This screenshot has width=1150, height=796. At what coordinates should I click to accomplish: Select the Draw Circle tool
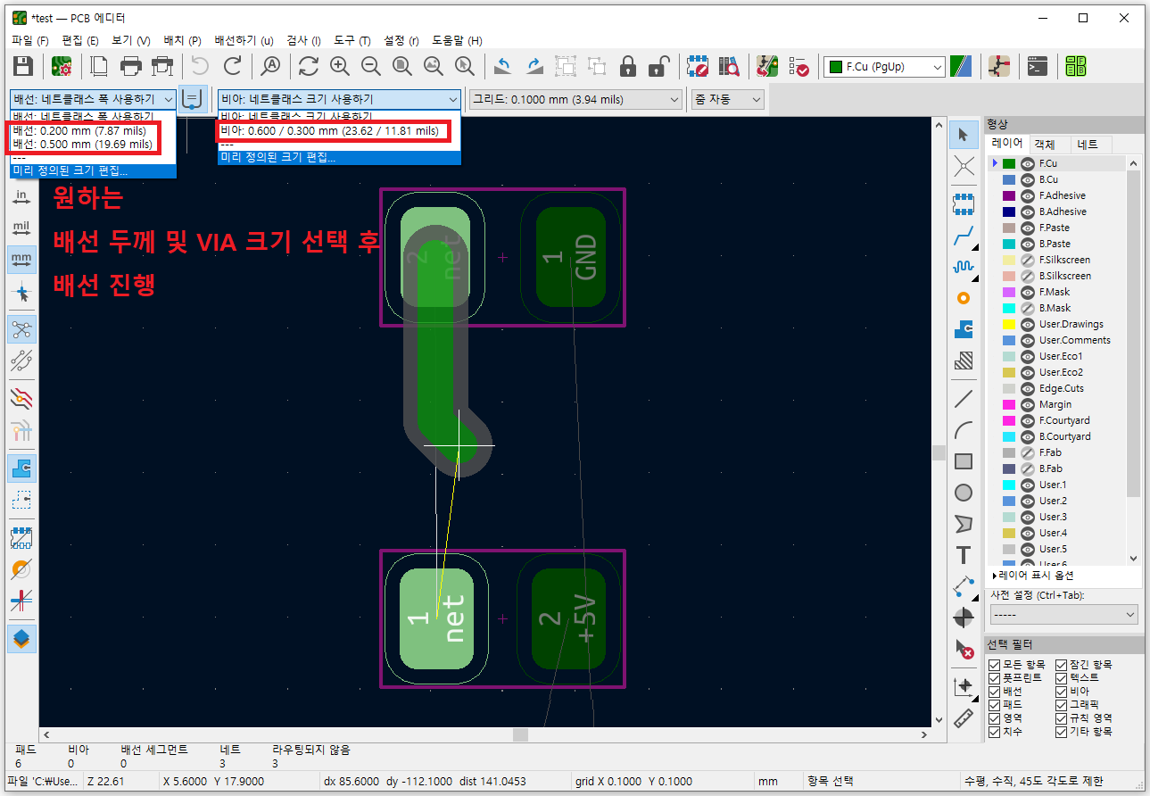[964, 493]
